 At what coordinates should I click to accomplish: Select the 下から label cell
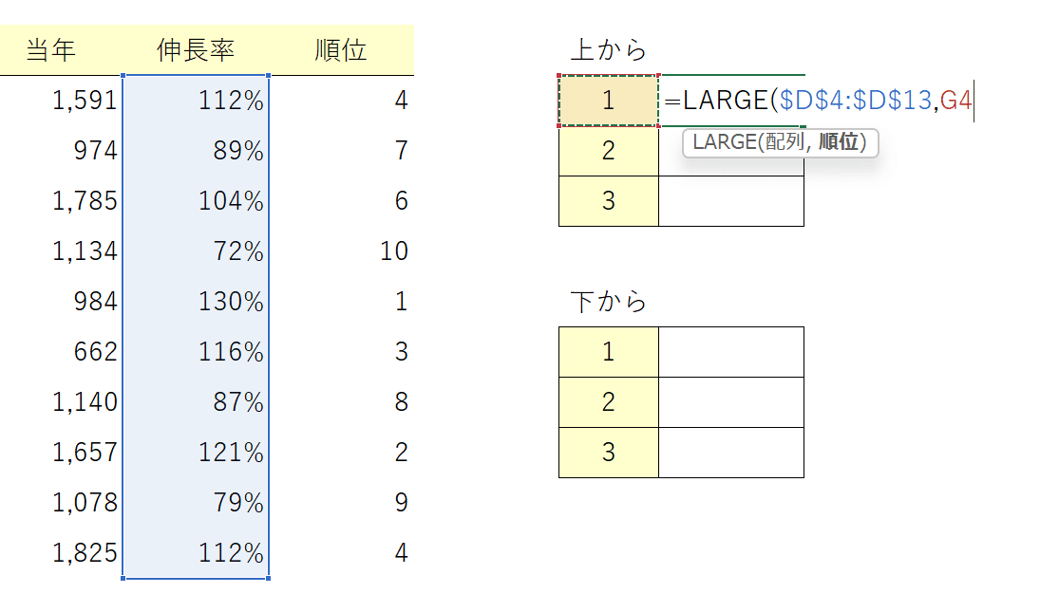tap(608, 302)
